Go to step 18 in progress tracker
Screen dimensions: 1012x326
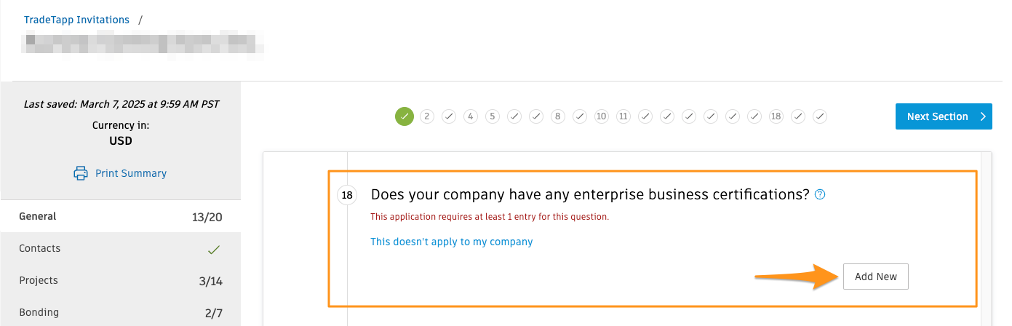[776, 116]
